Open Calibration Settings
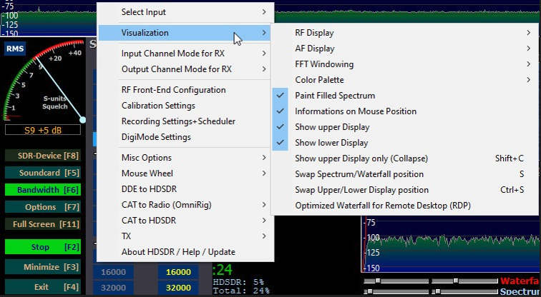The height and width of the screenshot is (297, 541). coord(186,106)
